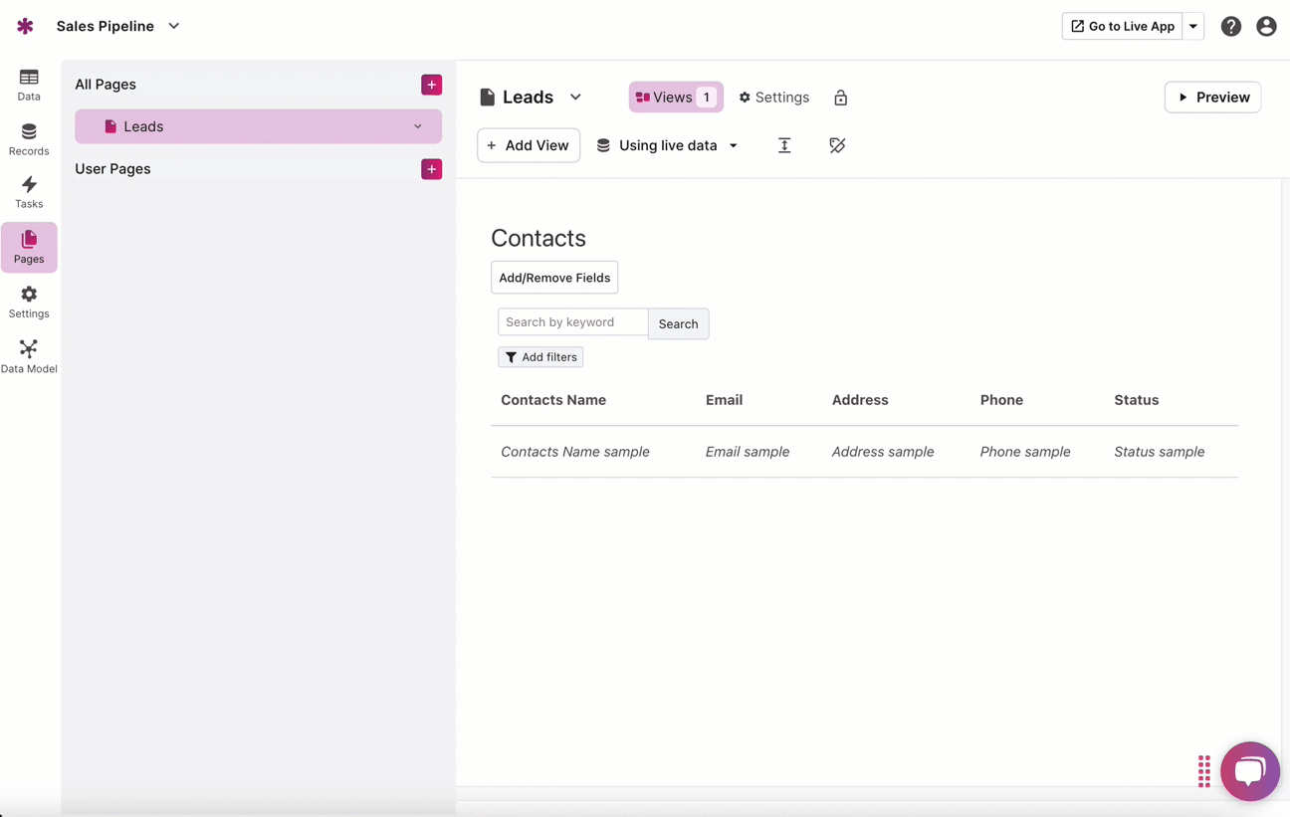Click the Email sample cell
Screen dimensions: 1290x817
[x=748, y=452]
